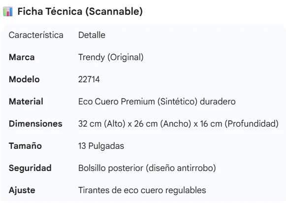Select the Tamaño row label

pyautogui.click(x=26, y=146)
